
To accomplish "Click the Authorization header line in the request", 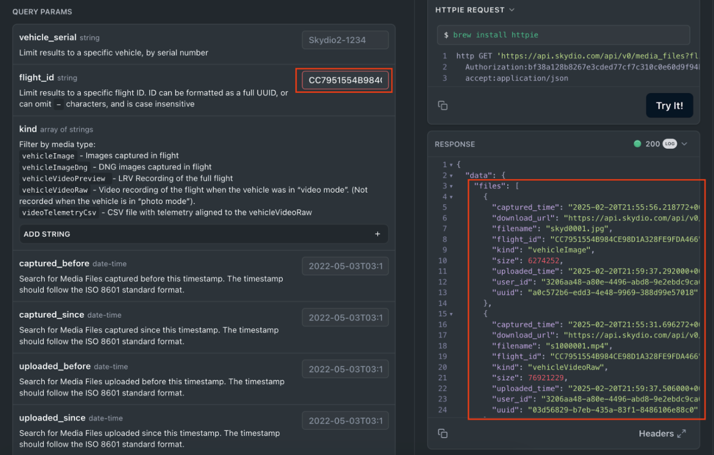I will pyautogui.click(x=582, y=67).
